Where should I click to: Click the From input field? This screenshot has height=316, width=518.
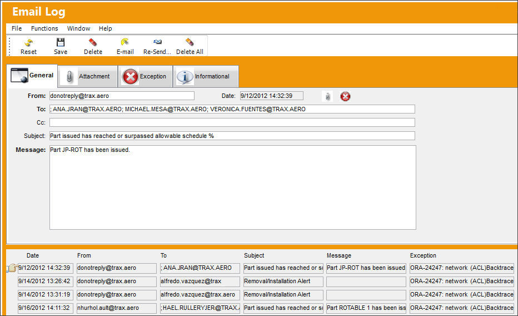coord(122,96)
